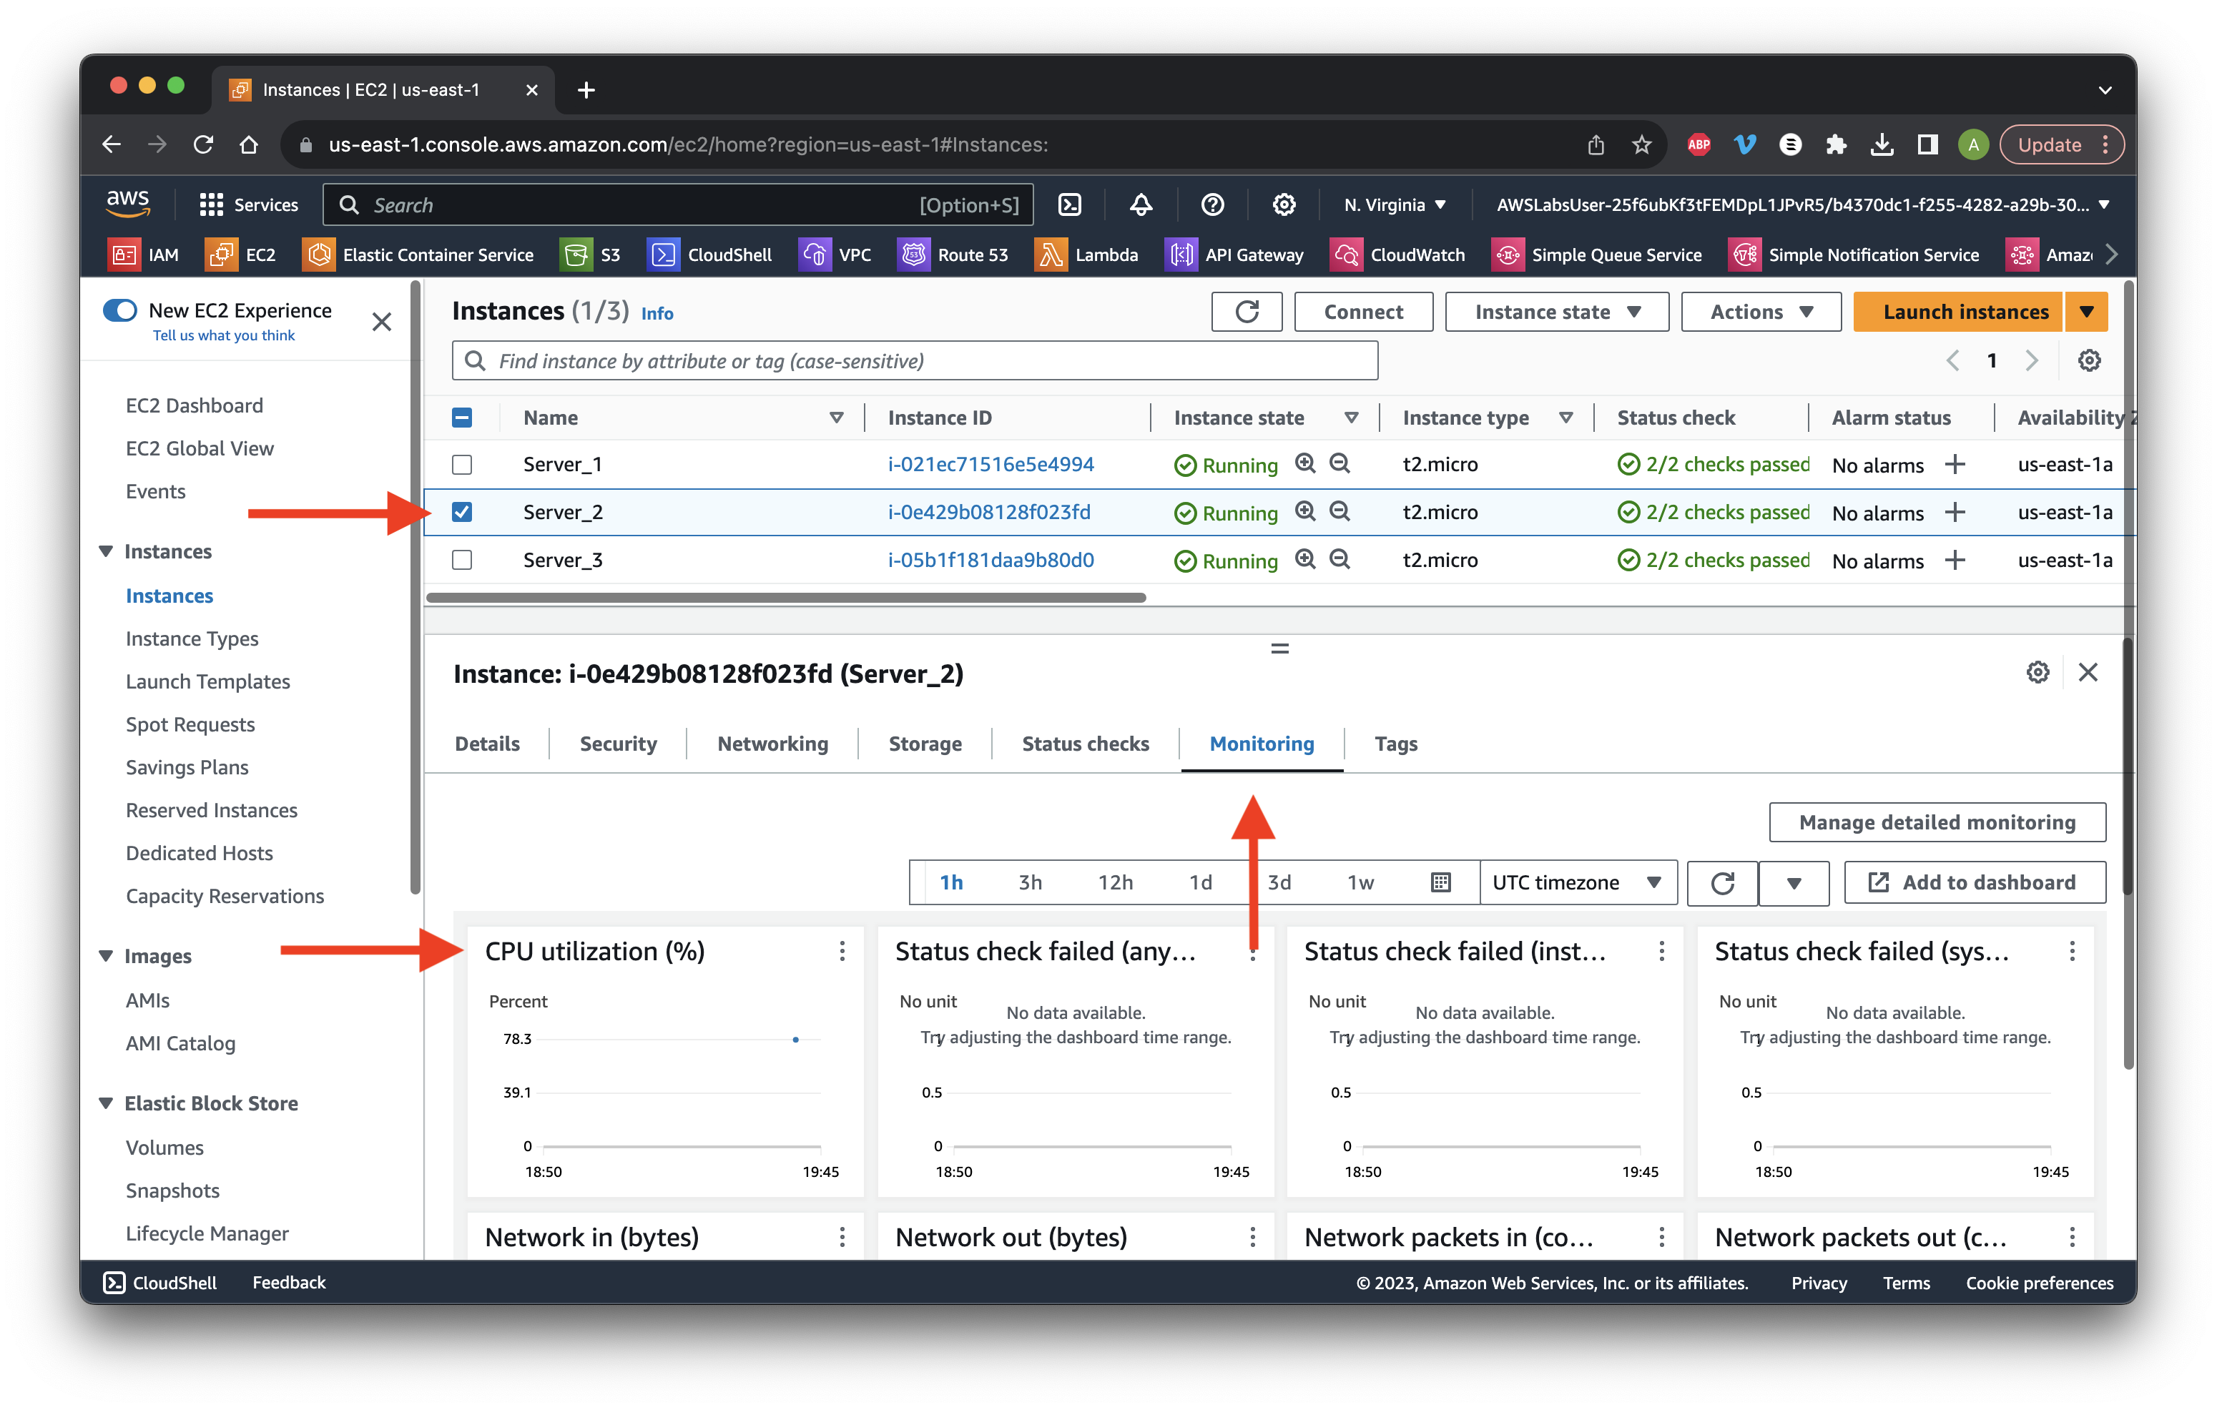Check the Server_1 row checkbox
The width and height of the screenshot is (2217, 1410).
(x=462, y=464)
